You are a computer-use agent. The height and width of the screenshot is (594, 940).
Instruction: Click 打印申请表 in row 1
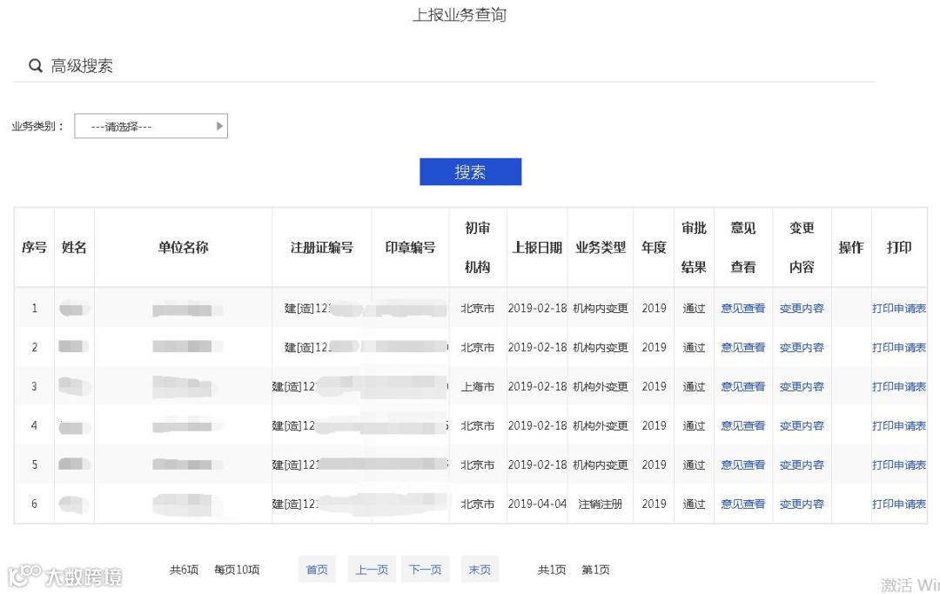899,309
